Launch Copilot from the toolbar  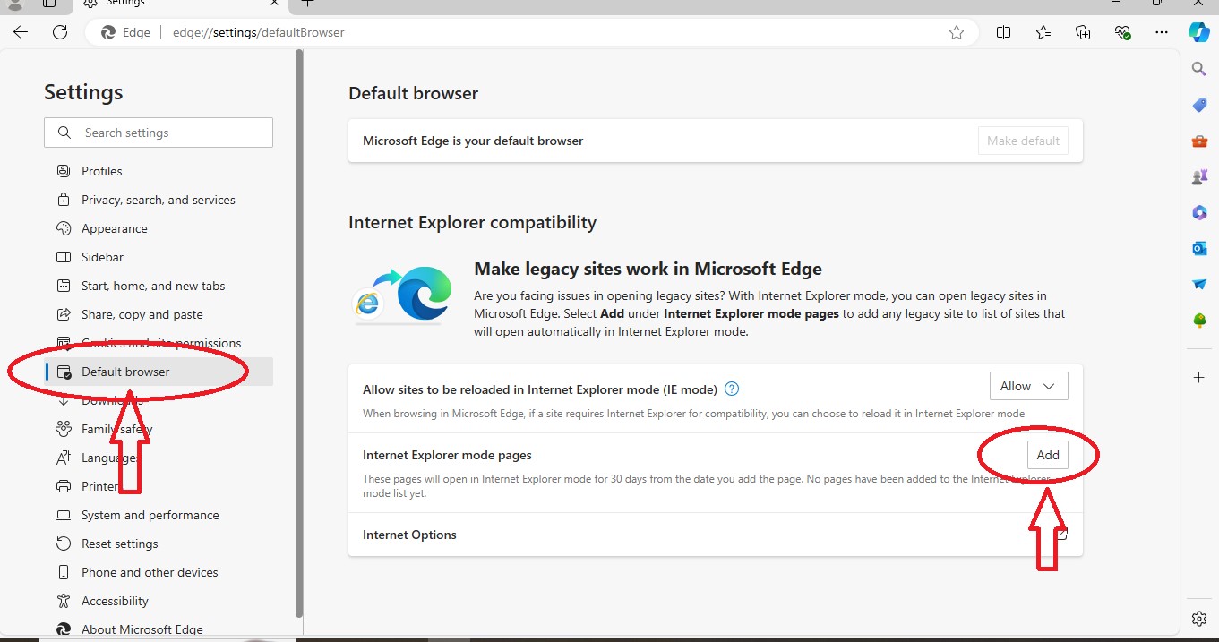pos(1199,32)
